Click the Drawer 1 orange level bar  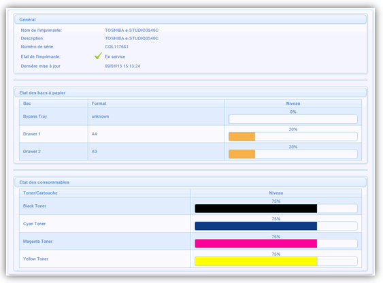pyautogui.click(x=242, y=137)
